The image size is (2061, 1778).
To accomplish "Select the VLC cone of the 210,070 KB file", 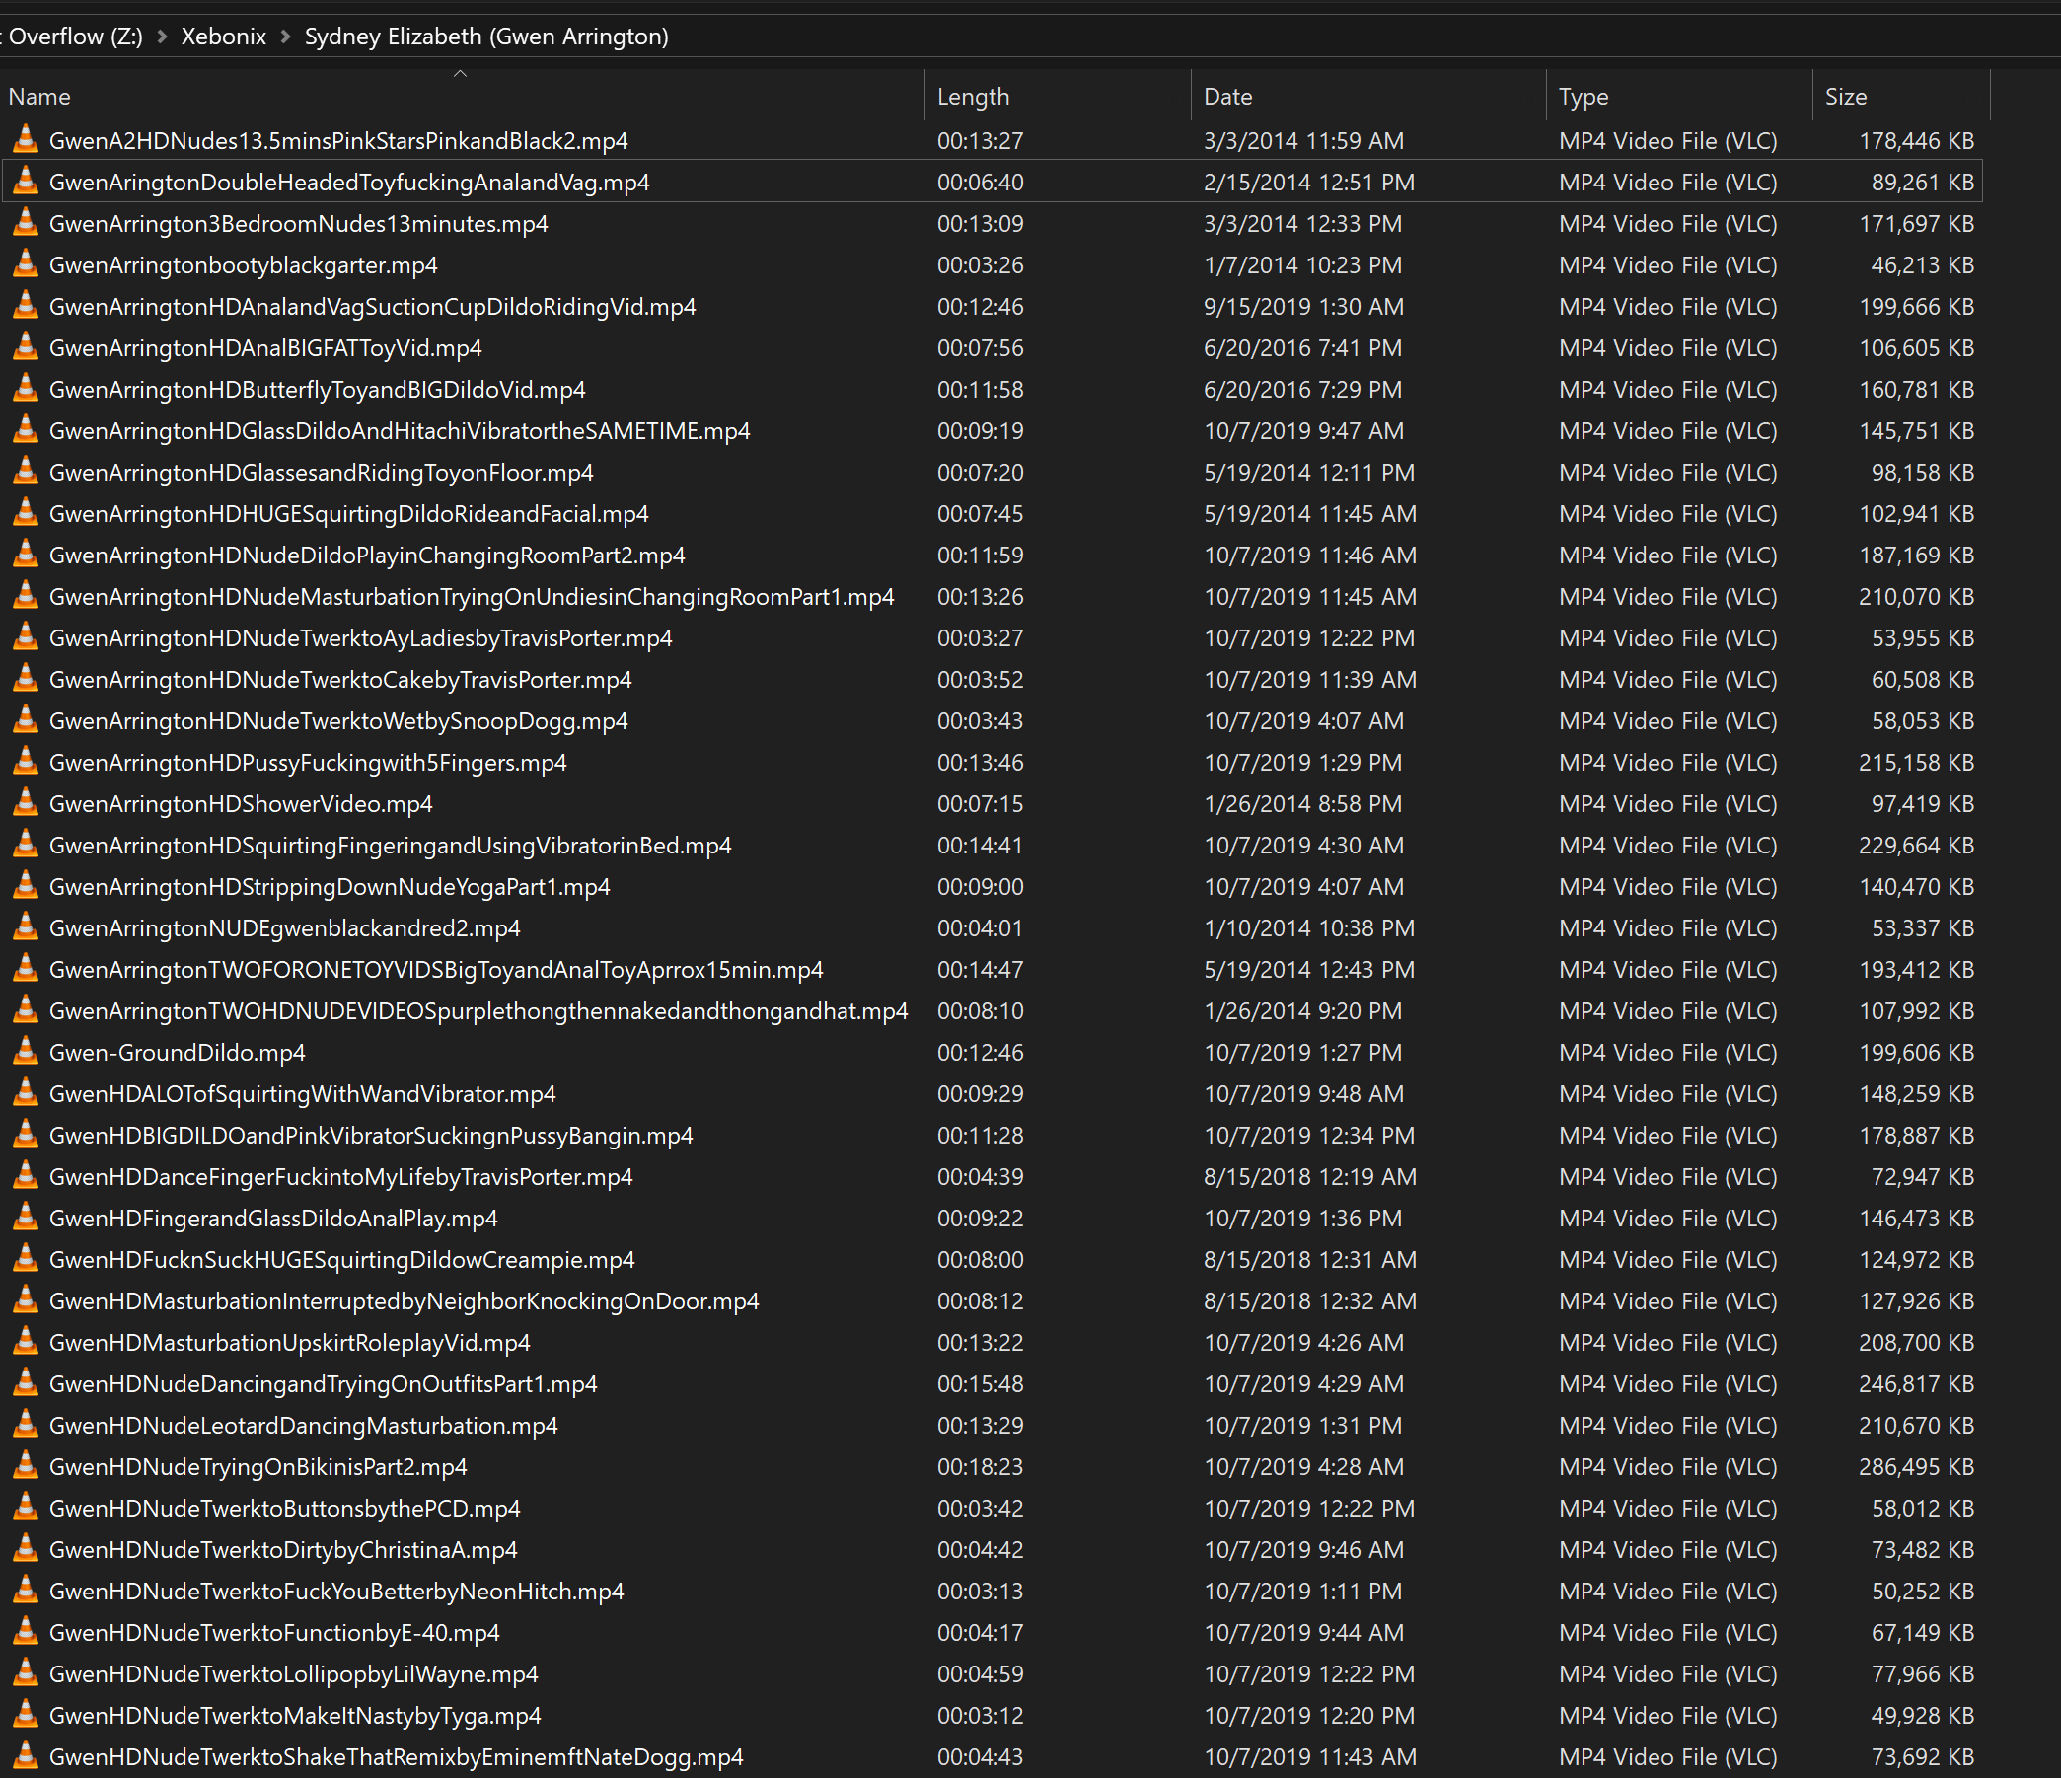I will (26, 597).
